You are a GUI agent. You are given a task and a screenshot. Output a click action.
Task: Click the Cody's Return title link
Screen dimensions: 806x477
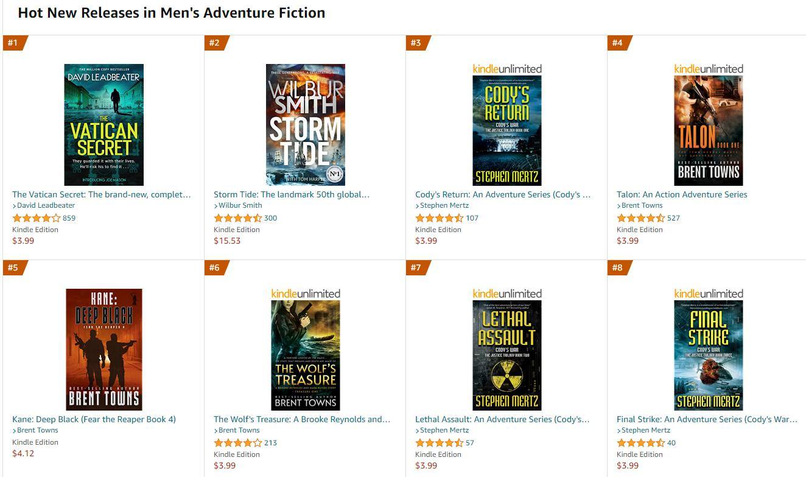502,194
